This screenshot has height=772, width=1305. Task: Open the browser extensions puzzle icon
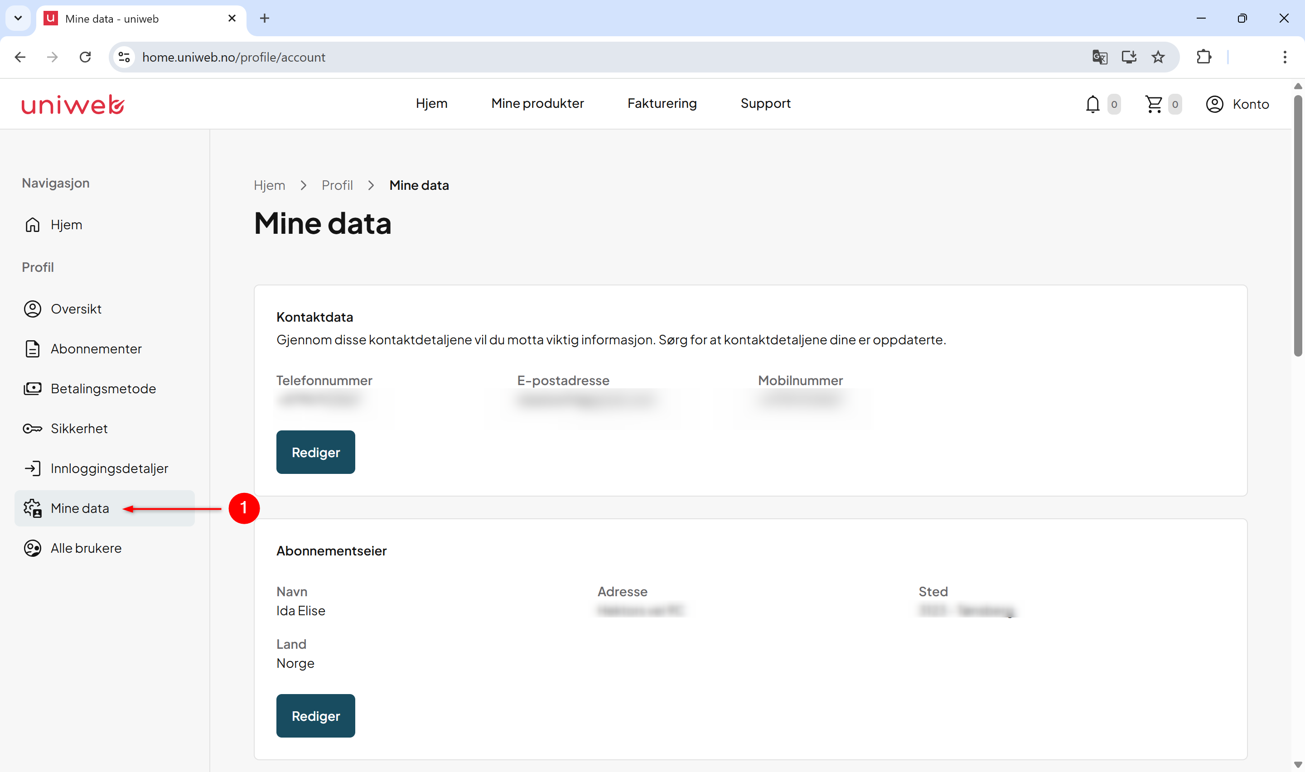[x=1204, y=57]
